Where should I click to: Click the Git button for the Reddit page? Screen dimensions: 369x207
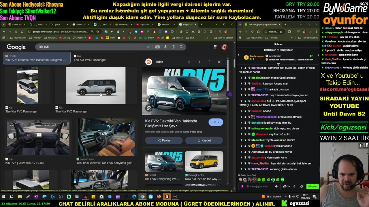[216, 122]
